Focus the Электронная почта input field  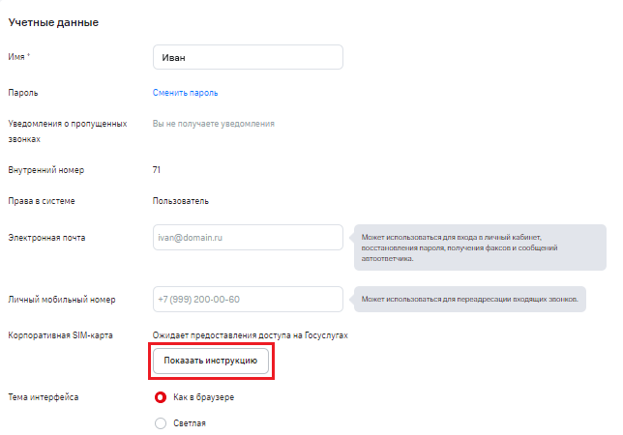[248, 238]
